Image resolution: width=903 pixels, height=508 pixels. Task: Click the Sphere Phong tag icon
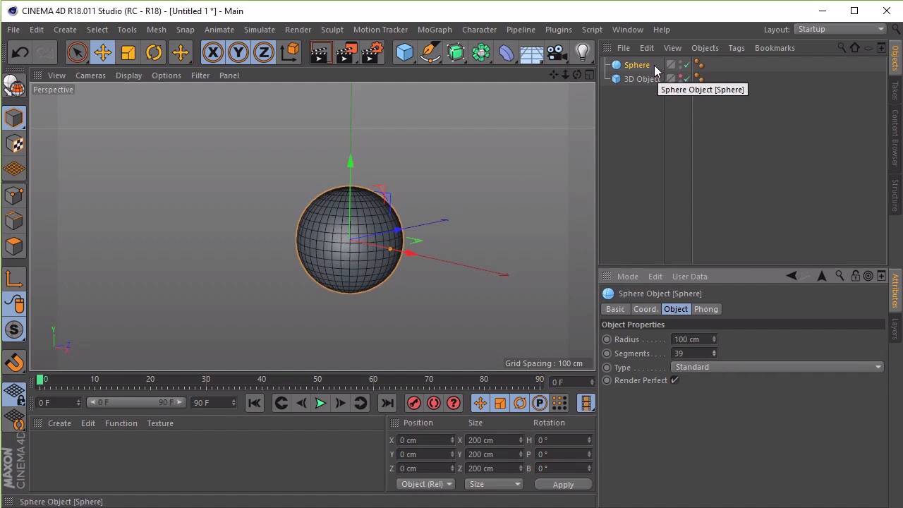[699, 65]
